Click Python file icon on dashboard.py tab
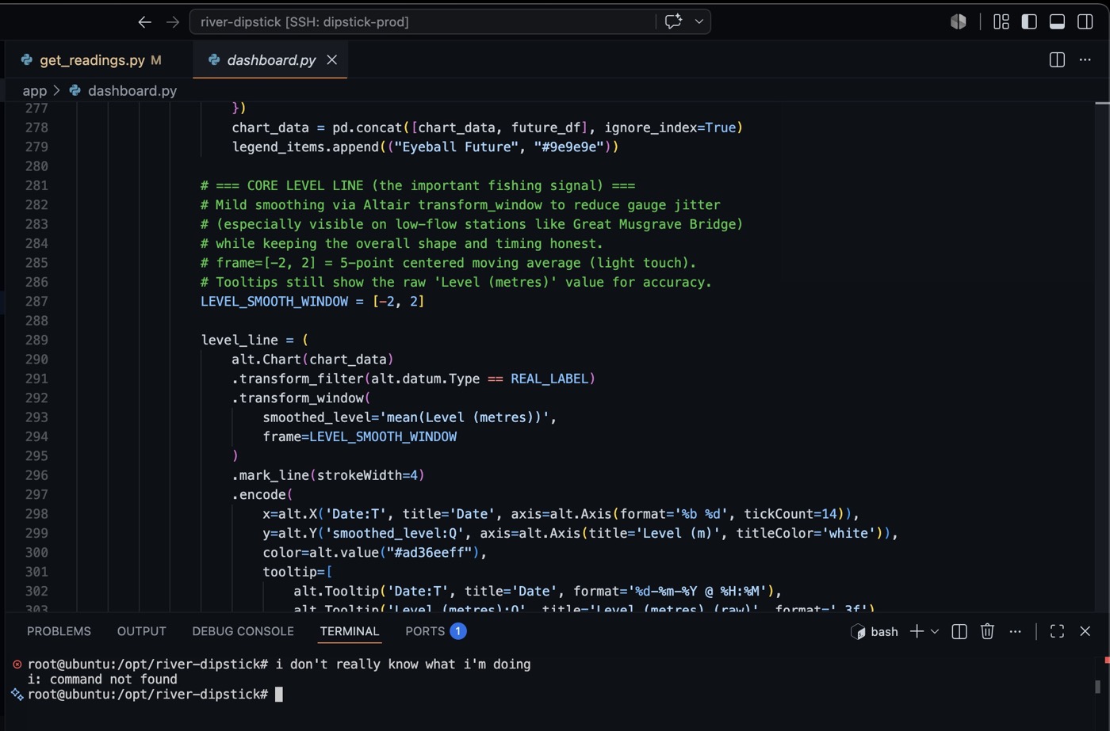 point(213,59)
